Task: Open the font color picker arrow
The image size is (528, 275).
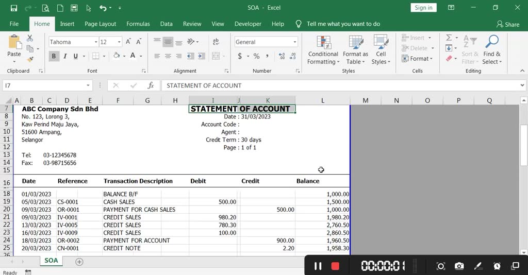Action: pyautogui.click(x=141, y=56)
